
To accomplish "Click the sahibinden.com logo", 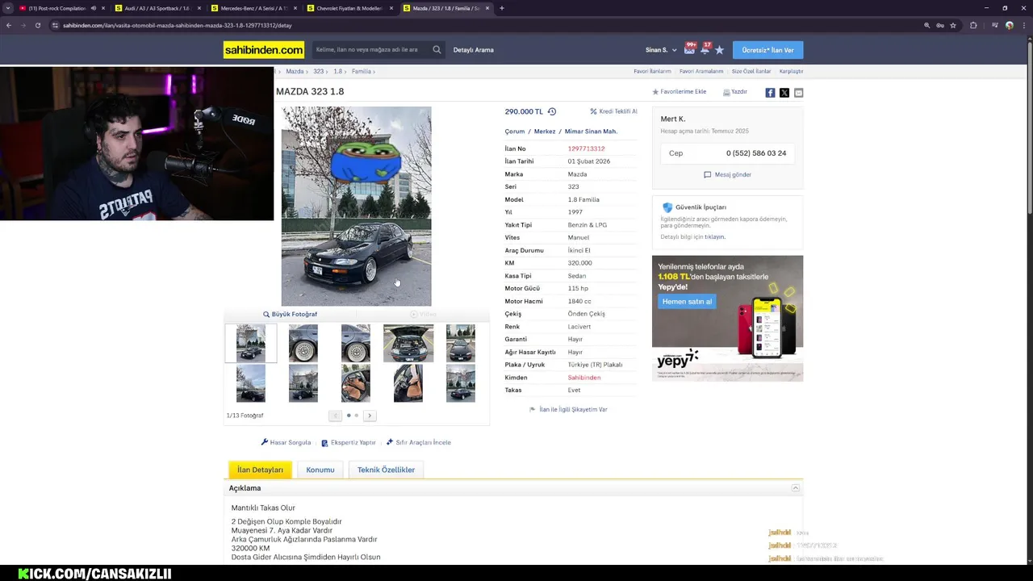I will (x=264, y=50).
